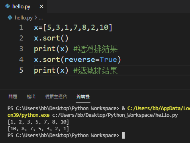This screenshot has height=143, width=190.
Task: Click line number 5 in the gutter
Action: coord(21,70)
